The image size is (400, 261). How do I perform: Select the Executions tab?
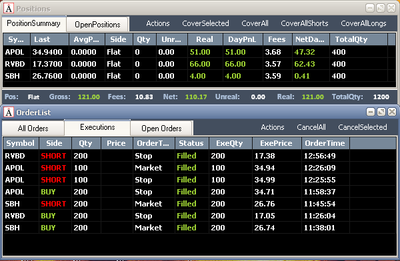[97, 127]
